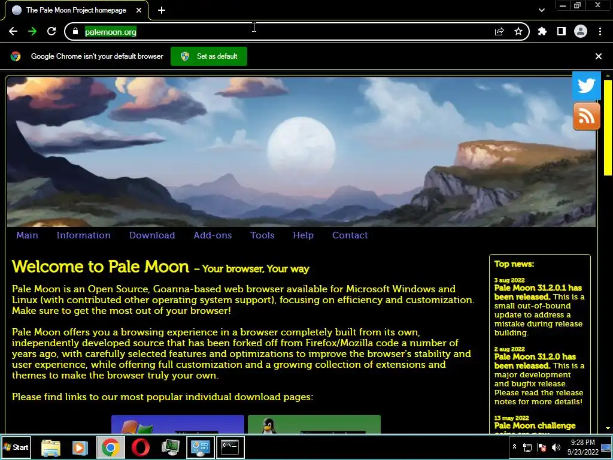Screen dimensions: 613x460
Task: Launch Opera from the taskbar
Action: click(x=140, y=447)
